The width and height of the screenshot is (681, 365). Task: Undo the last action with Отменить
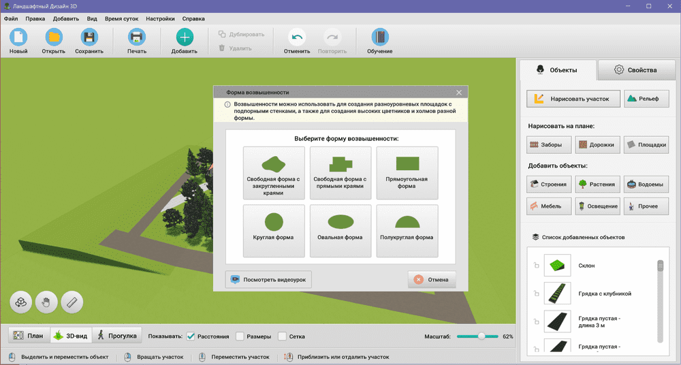(x=297, y=37)
